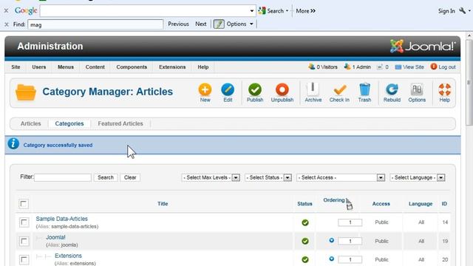Click the red Unpublish icon
The image size is (473, 266).
282,89
